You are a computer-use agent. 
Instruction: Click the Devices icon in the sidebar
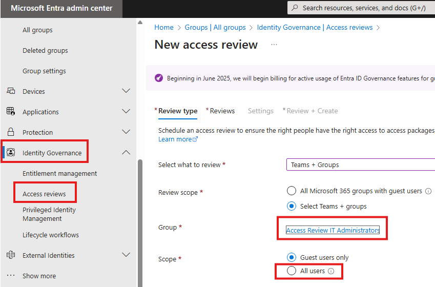pyautogui.click(x=11, y=91)
